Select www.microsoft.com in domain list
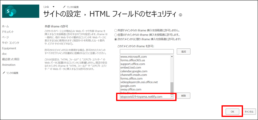The height and width of the screenshot is (120, 258). pyautogui.click(x=133, y=57)
